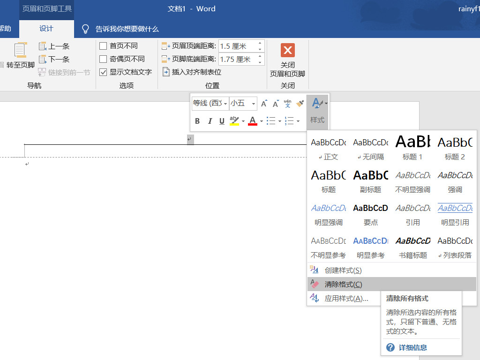Increase header top distance with up spinner

pos(260,43)
